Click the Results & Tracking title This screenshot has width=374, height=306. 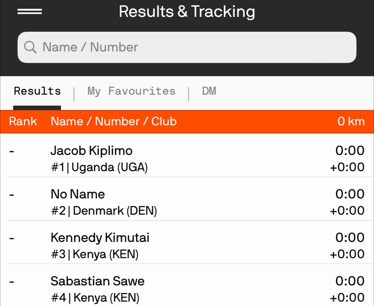(x=187, y=12)
